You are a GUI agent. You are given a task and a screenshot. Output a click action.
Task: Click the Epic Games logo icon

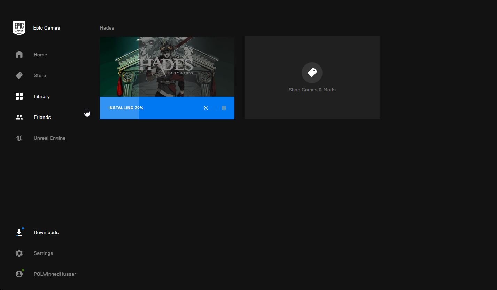coord(19,28)
